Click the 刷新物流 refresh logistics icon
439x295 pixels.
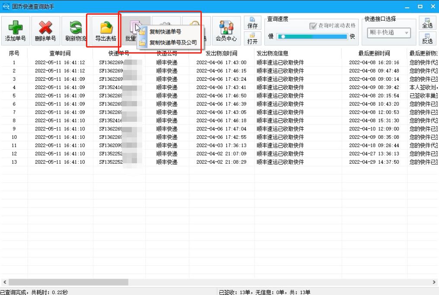(74, 30)
